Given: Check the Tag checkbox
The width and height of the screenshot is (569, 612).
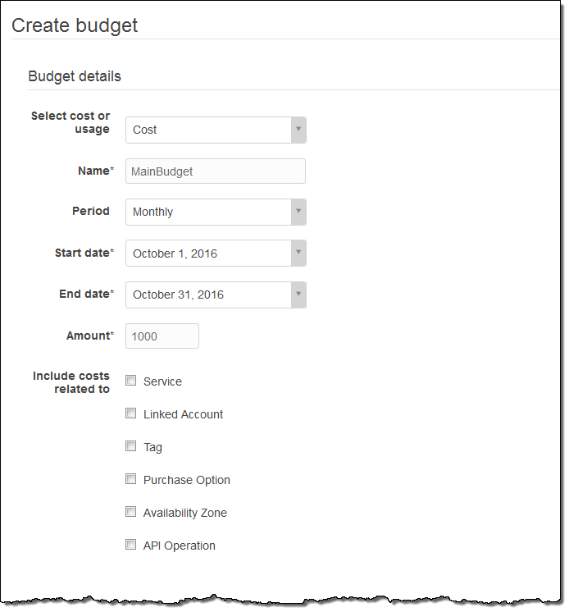Looking at the screenshot, I should pos(131,446).
